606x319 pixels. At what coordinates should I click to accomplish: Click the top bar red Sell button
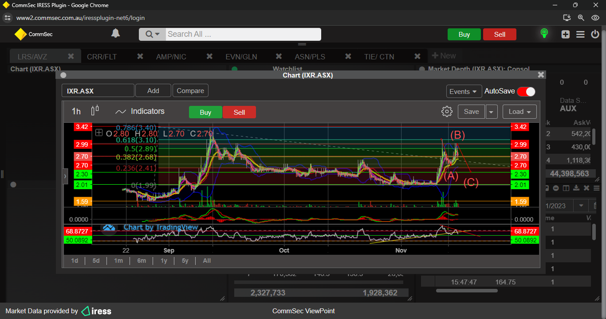click(500, 35)
